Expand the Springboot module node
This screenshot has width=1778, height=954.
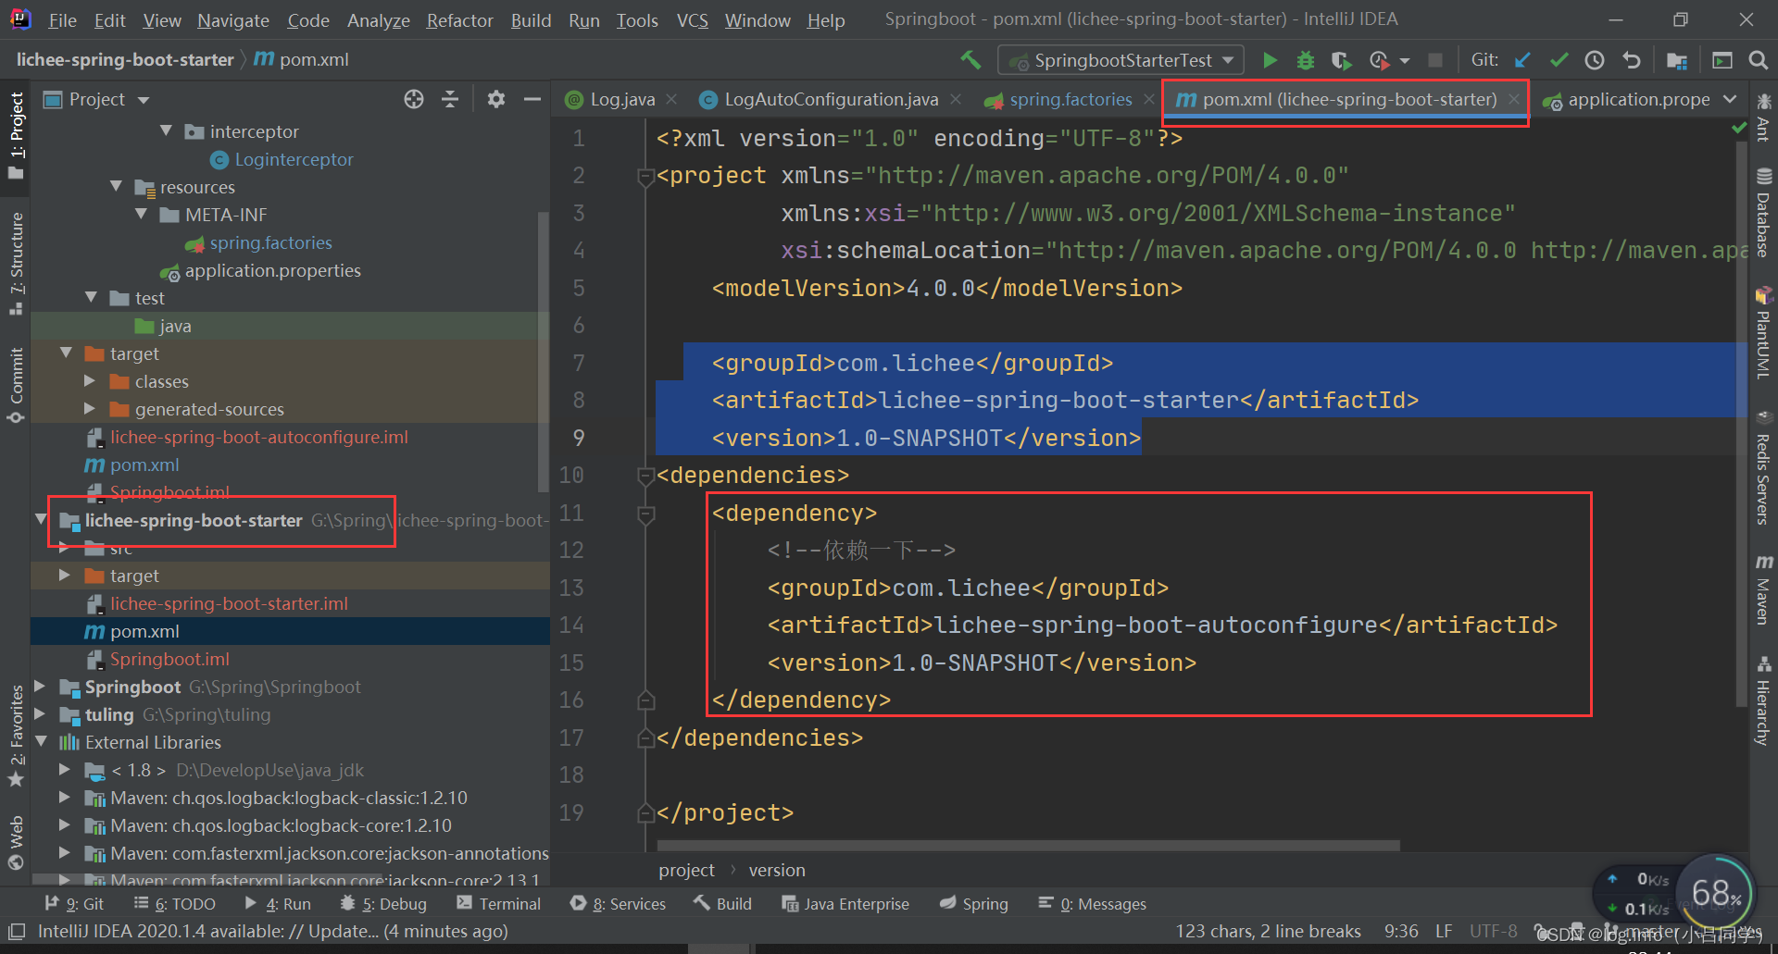[x=40, y=687]
